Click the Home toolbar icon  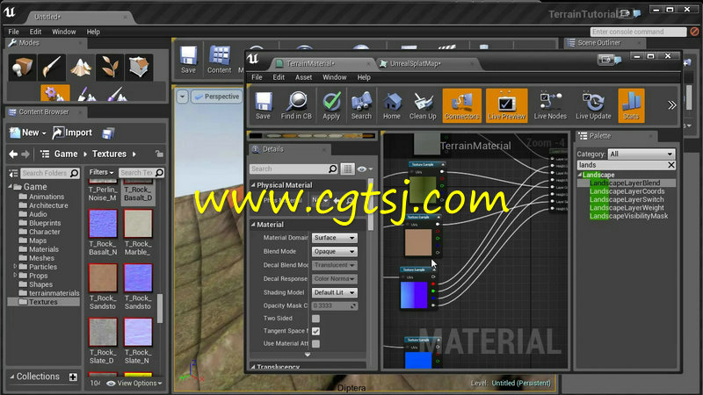pyautogui.click(x=391, y=105)
